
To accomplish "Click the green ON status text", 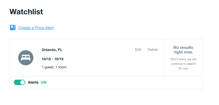I will coord(44,83).
